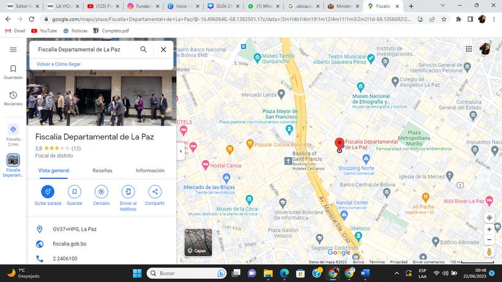Click the 12 reviews count

click(x=76, y=148)
